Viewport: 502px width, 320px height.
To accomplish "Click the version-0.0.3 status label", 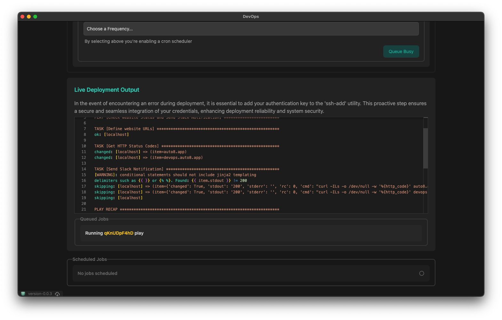I will [40, 294].
